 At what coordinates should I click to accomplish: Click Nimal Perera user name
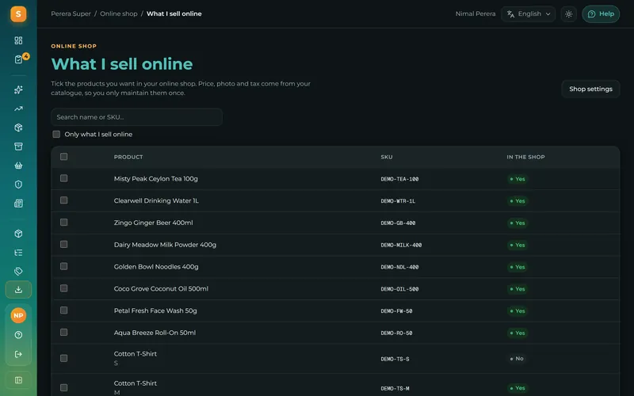(x=475, y=13)
